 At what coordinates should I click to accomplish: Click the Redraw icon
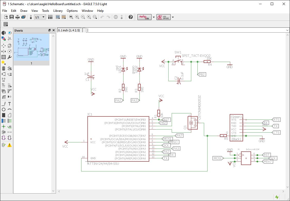pyautogui.click(x=89, y=17)
